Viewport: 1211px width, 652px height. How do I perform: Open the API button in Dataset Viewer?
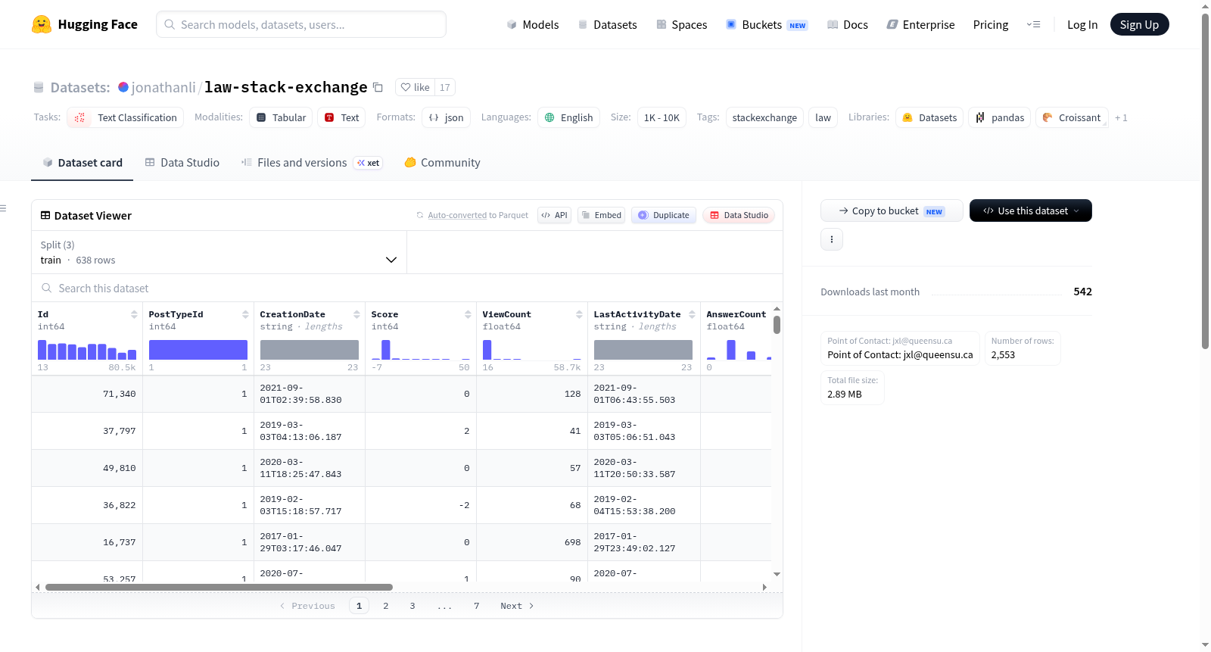tap(554, 215)
